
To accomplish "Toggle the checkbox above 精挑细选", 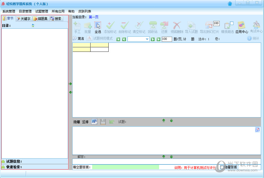I will [232, 23].
